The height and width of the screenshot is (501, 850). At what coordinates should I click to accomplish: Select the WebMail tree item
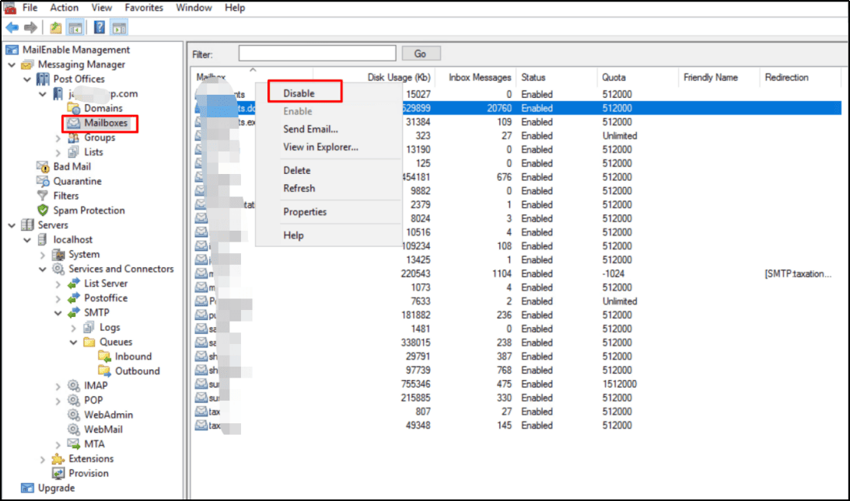click(x=103, y=430)
